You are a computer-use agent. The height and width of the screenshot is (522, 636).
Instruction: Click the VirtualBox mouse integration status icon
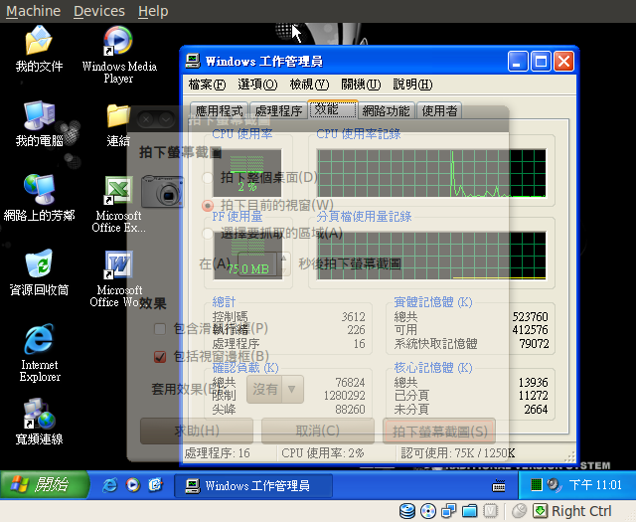coord(519,511)
